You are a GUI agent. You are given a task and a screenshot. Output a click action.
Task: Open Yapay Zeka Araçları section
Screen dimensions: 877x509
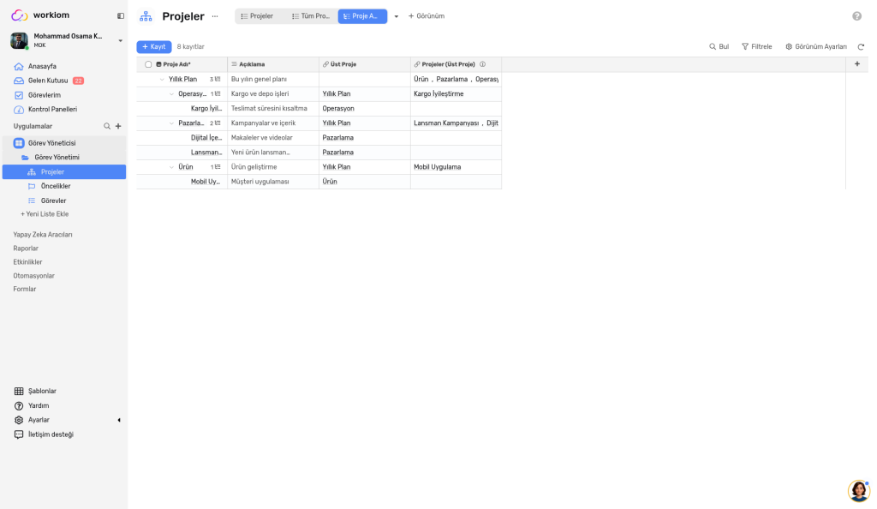pyautogui.click(x=43, y=235)
